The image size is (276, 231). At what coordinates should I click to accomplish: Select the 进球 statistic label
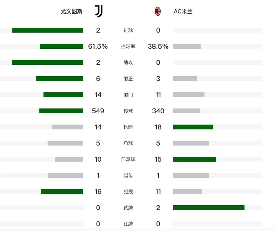(128, 30)
